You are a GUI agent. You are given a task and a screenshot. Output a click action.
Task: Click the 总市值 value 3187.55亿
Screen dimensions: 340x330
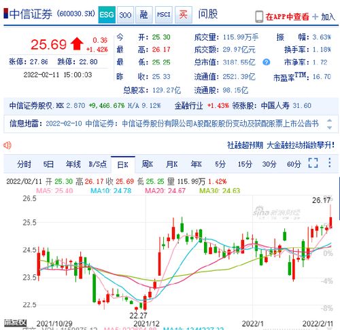point(239,62)
